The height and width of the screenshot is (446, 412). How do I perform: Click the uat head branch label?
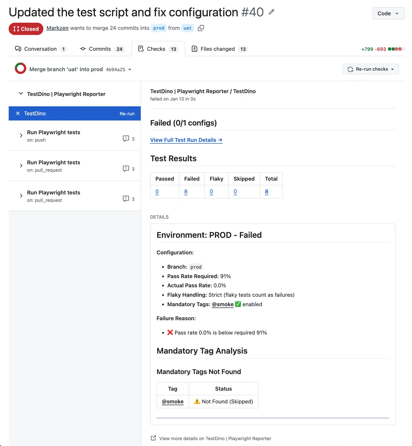pos(187,28)
